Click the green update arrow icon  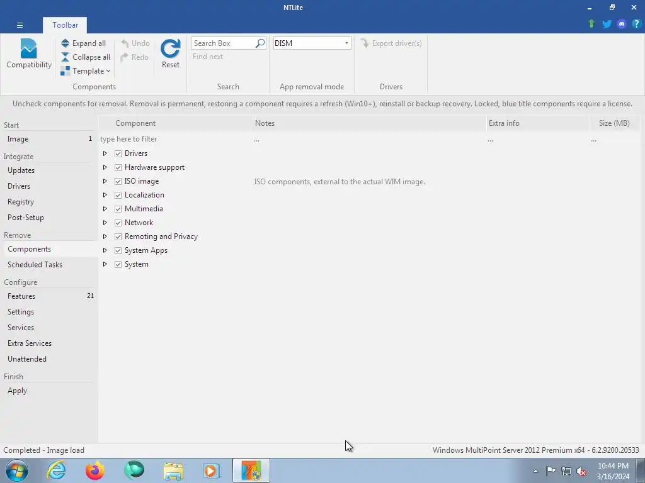(591, 24)
